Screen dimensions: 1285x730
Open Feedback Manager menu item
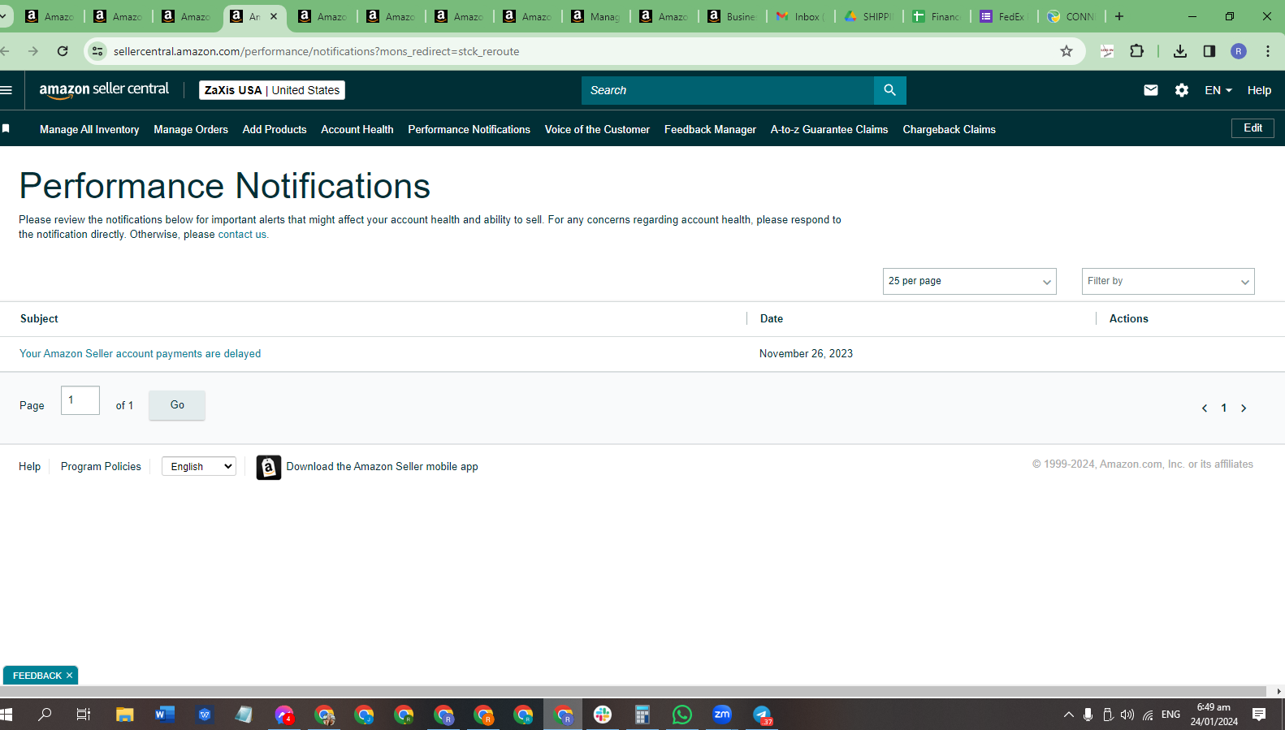tap(710, 129)
